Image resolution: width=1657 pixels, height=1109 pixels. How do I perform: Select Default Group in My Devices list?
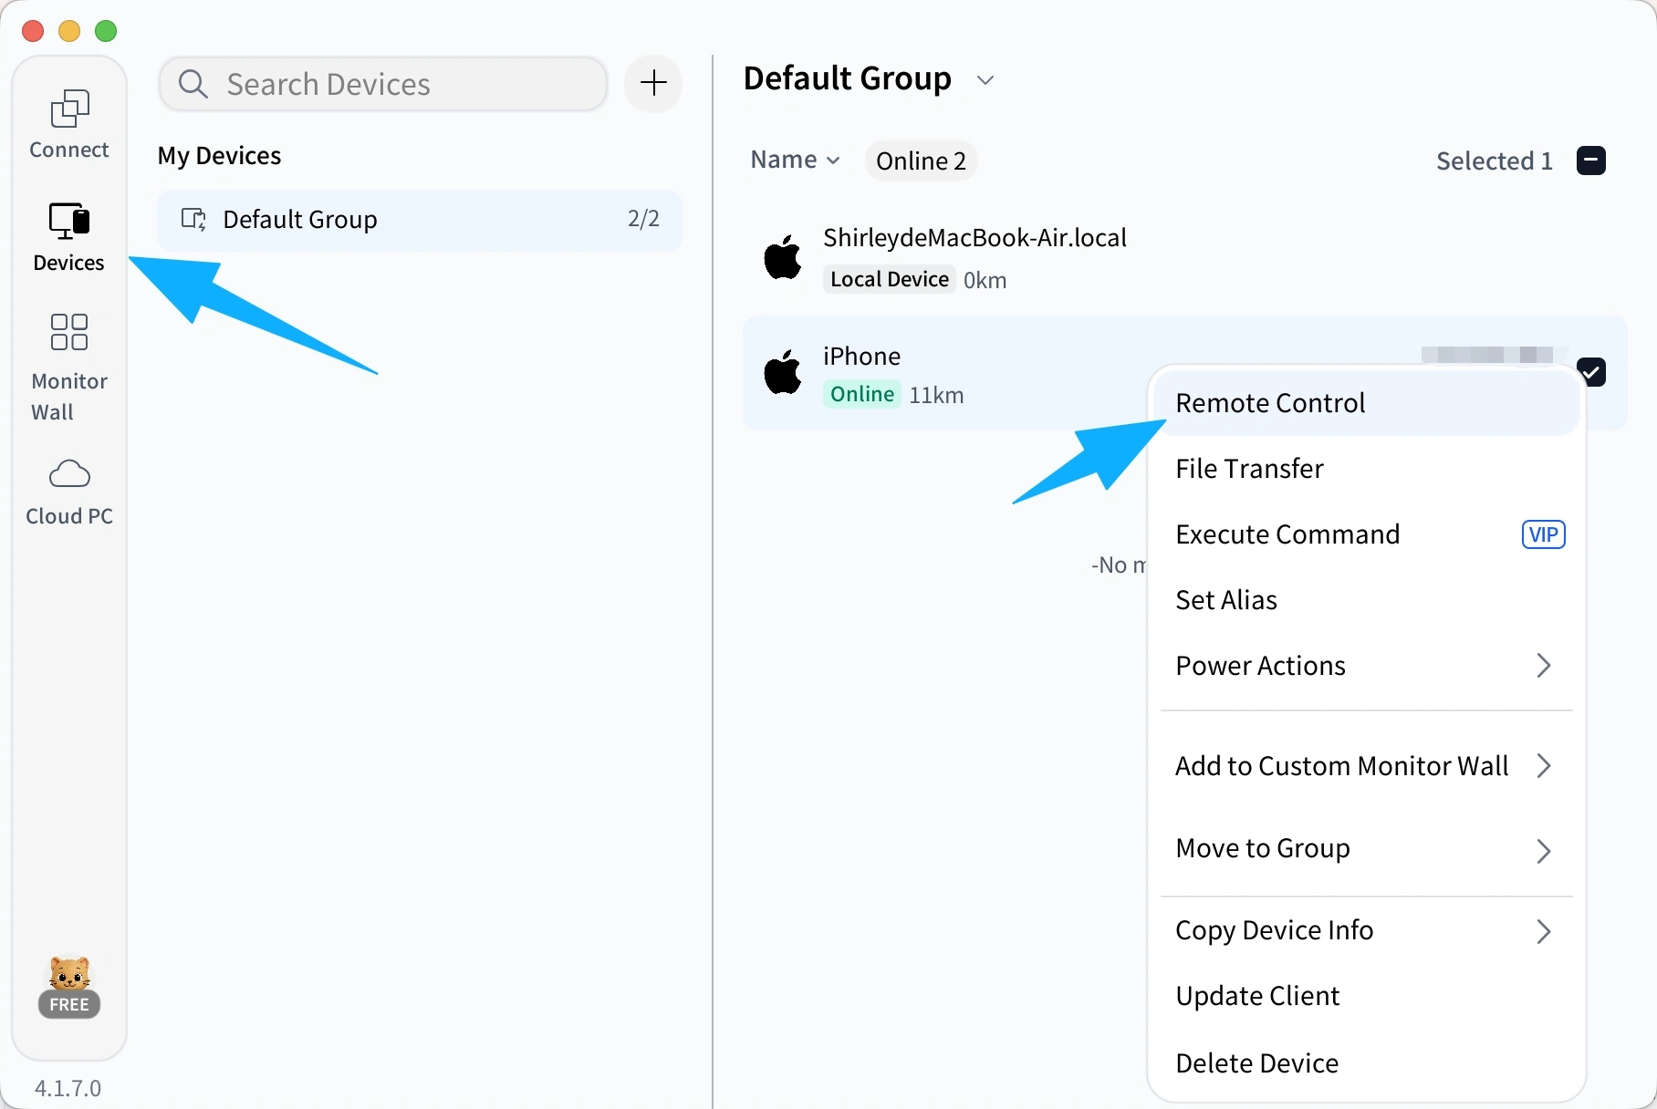(420, 220)
